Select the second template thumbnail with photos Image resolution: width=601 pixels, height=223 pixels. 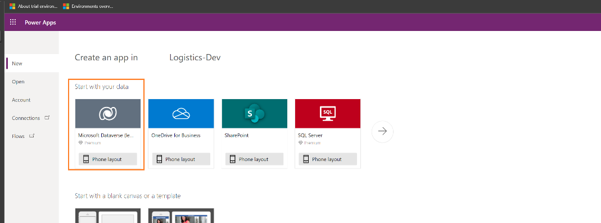pyautogui.click(x=181, y=216)
